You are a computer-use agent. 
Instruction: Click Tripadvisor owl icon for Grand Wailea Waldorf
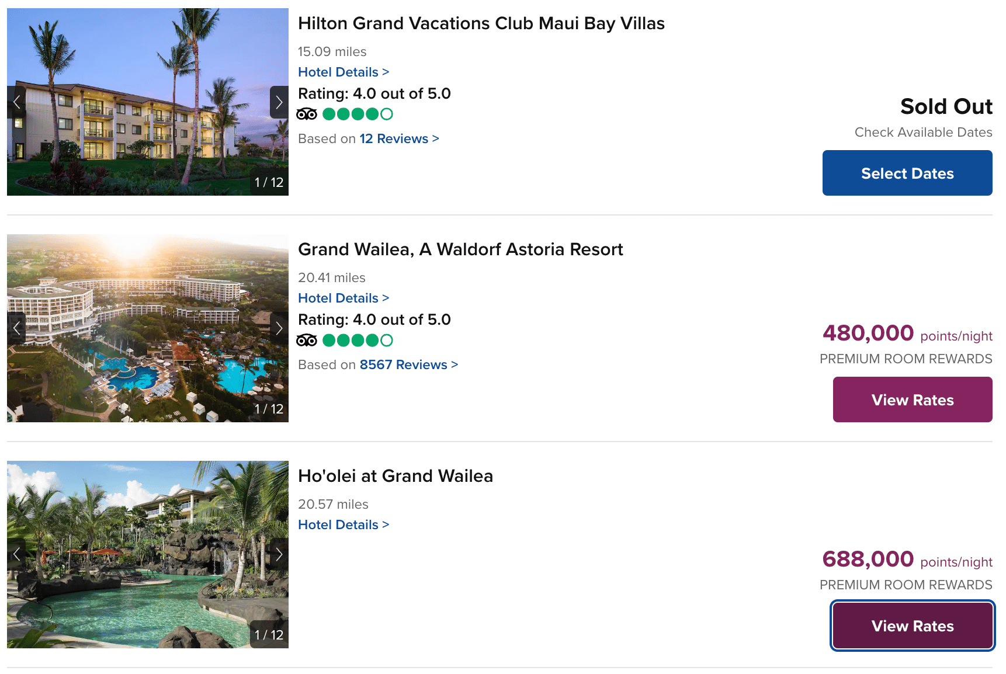[307, 340]
